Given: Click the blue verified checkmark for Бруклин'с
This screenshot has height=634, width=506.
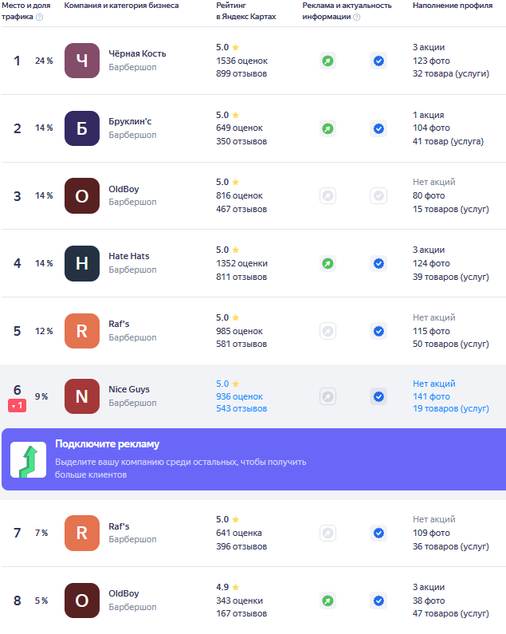Looking at the screenshot, I should pos(379,128).
